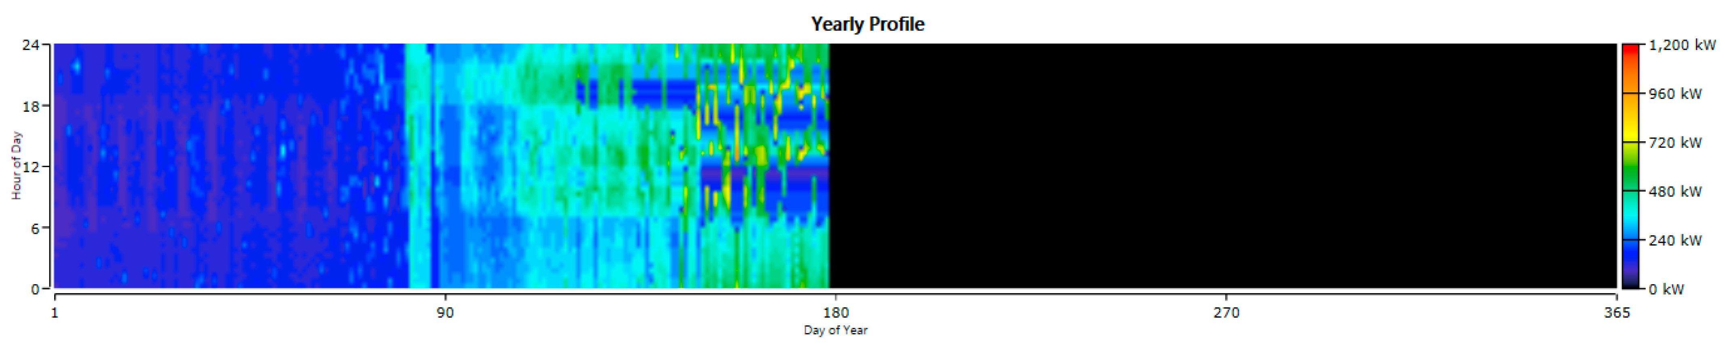Click the y-axis tick label '18'
The image size is (1725, 346).
(30, 106)
